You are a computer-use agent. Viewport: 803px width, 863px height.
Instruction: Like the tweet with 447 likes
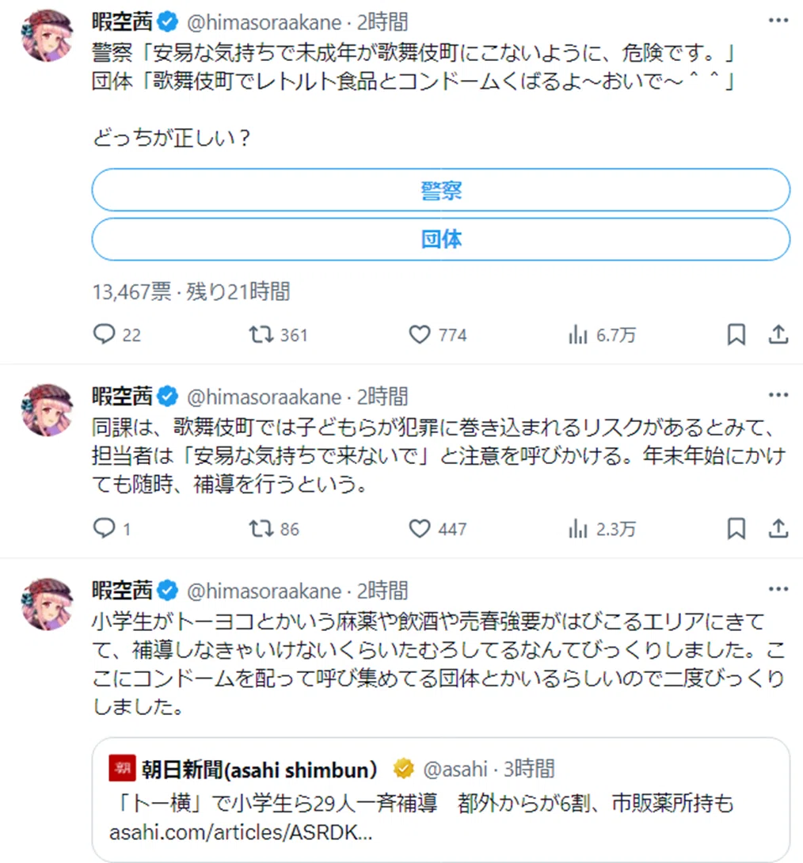point(438,528)
